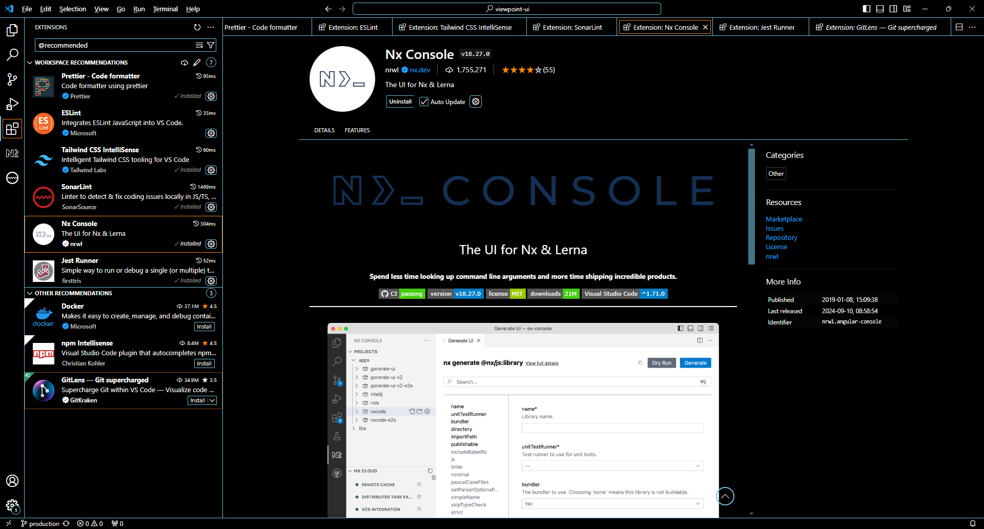Open manage gear for Jest Runner extension
The image size is (984, 529).
[211, 281]
